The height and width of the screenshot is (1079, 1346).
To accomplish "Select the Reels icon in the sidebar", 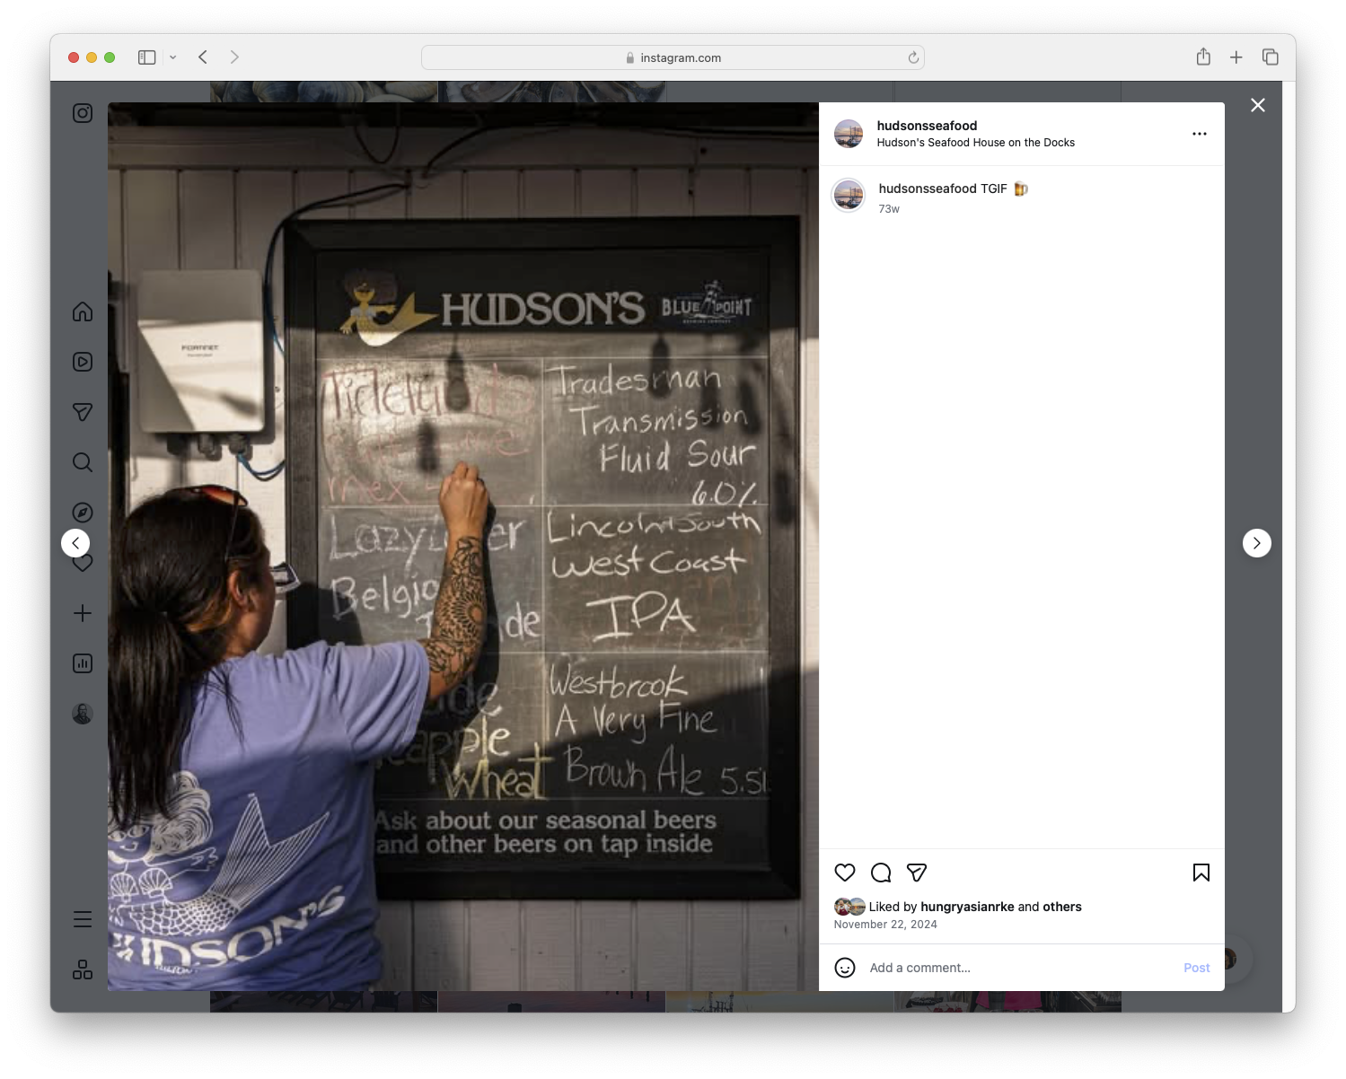I will [82, 362].
